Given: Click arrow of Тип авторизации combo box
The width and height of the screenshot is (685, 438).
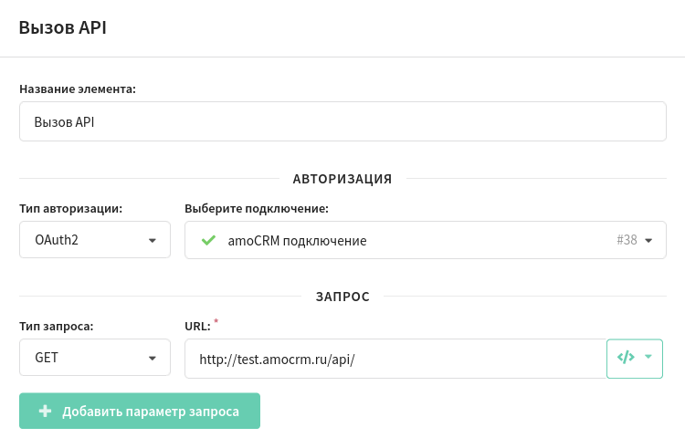Looking at the screenshot, I should tap(152, 240).
